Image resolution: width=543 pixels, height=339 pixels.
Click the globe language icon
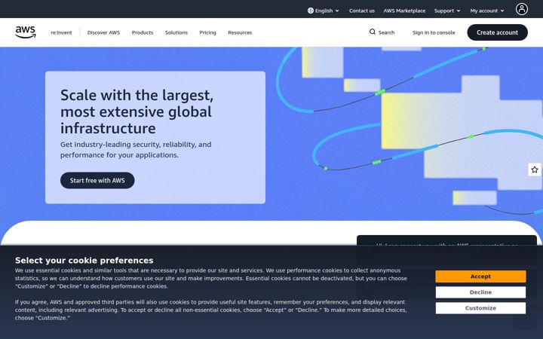coord(310,11)
